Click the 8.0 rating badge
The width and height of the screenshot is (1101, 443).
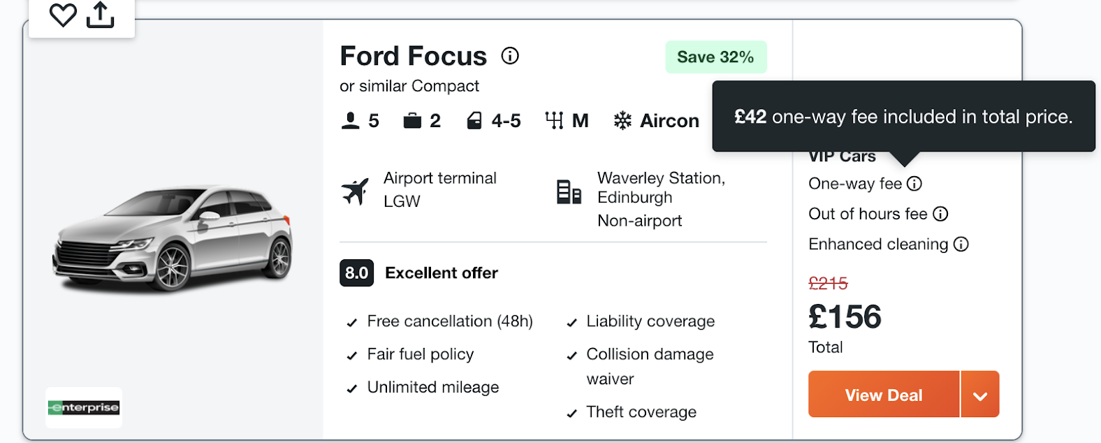356,273
